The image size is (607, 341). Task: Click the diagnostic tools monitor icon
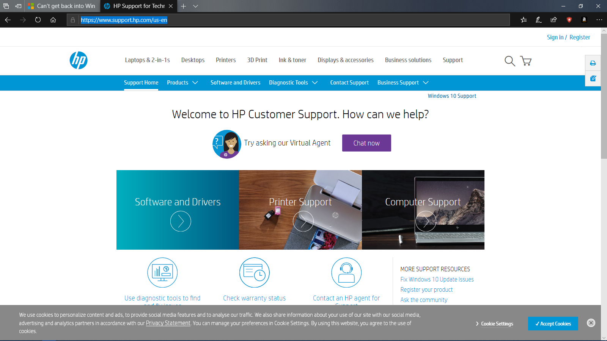coord(162,272)
